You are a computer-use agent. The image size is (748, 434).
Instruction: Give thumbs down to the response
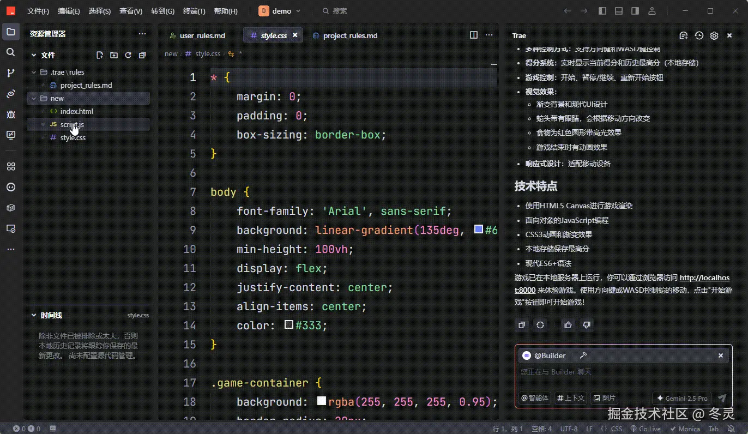587,325
